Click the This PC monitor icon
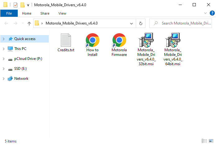Image resolution: width=216 pixels, height=145 pixels. coord(10,49)
